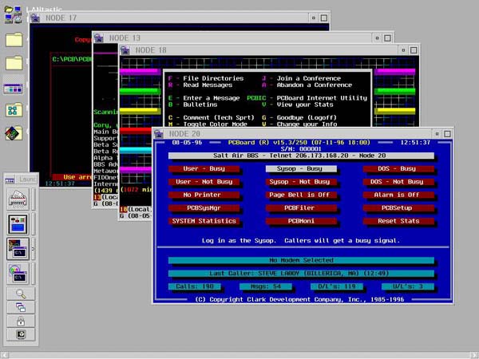Click the 'No Modem Selected' status bar

[301, 260]
